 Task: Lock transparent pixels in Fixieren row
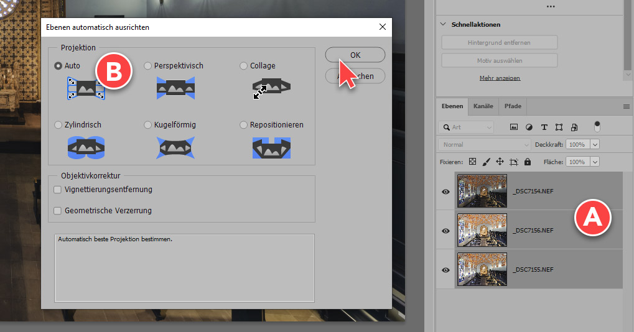[x=472, y=162]
